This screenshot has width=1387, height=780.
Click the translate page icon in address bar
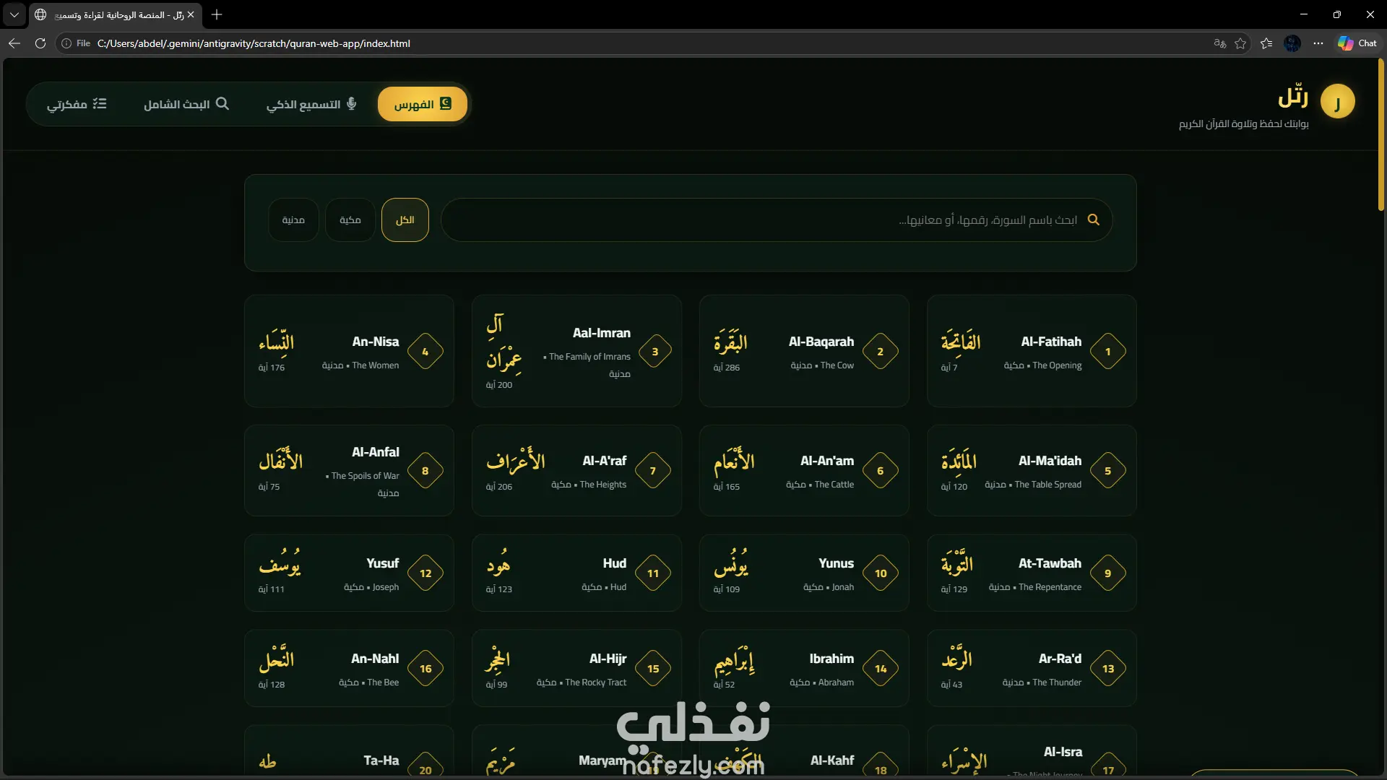[x=1220, y=43]
